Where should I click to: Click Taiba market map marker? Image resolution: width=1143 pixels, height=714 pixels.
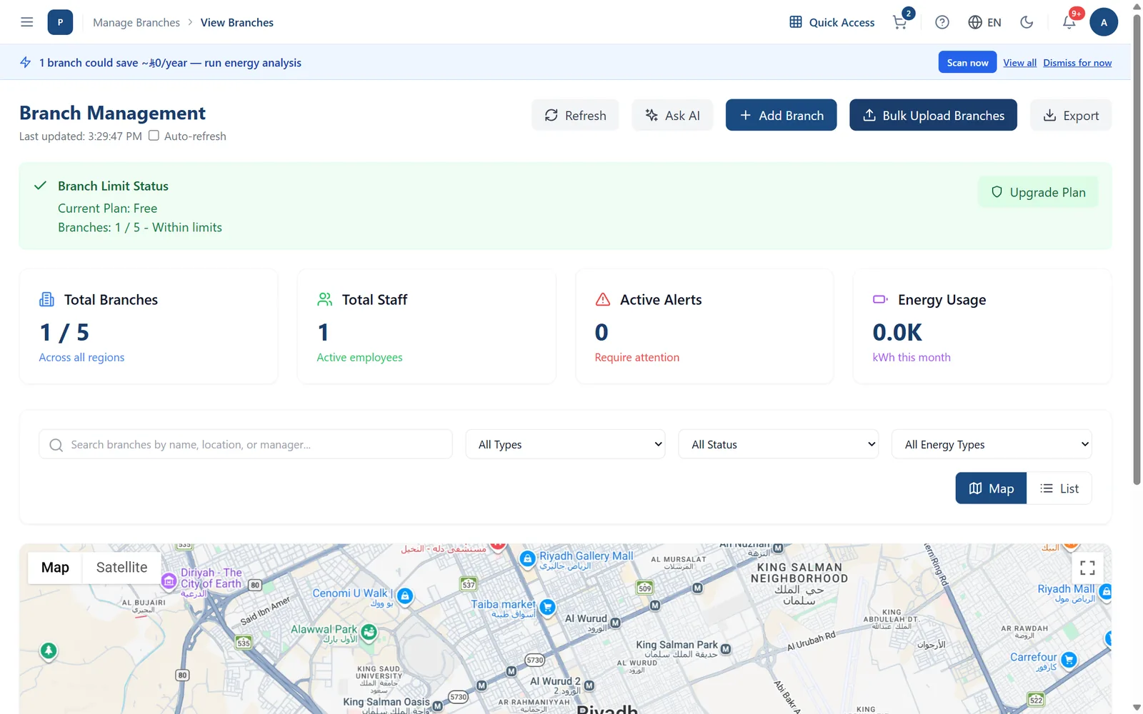[x=548, y=608]
